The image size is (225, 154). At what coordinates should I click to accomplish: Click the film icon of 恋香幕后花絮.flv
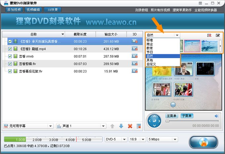[x=15, y=71]
